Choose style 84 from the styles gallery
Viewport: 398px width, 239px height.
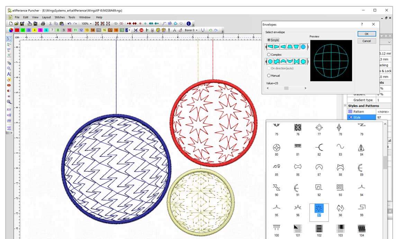[x=361, y=148]
